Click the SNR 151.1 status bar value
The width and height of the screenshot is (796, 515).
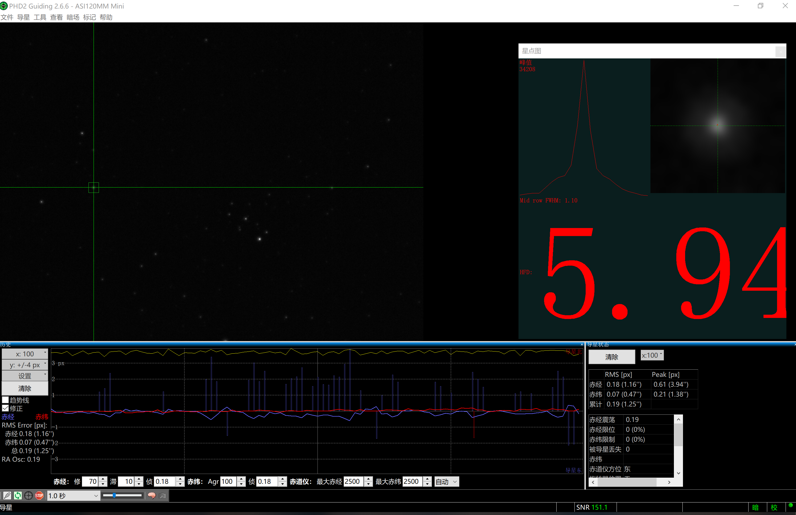tap(592, 507)
